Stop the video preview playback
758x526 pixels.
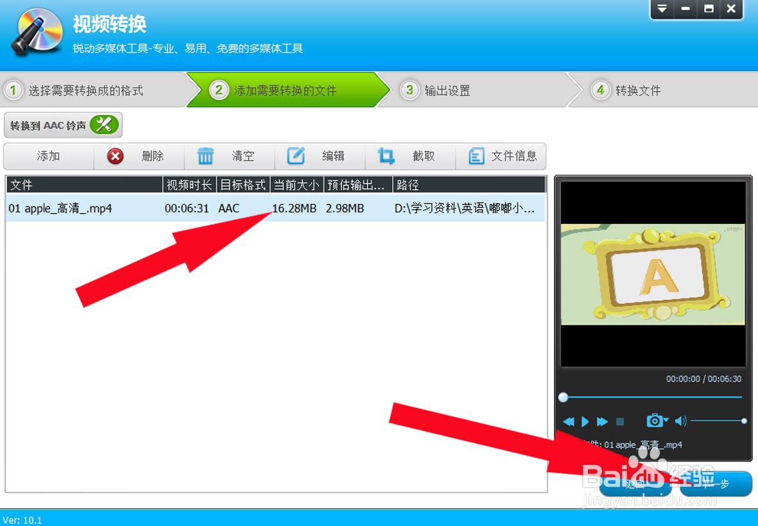[620, 421]
